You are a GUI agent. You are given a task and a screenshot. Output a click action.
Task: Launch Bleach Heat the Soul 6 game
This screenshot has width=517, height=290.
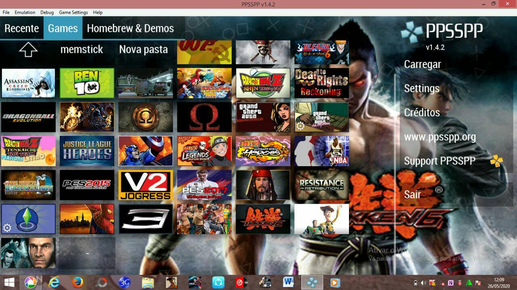[322, 52]
